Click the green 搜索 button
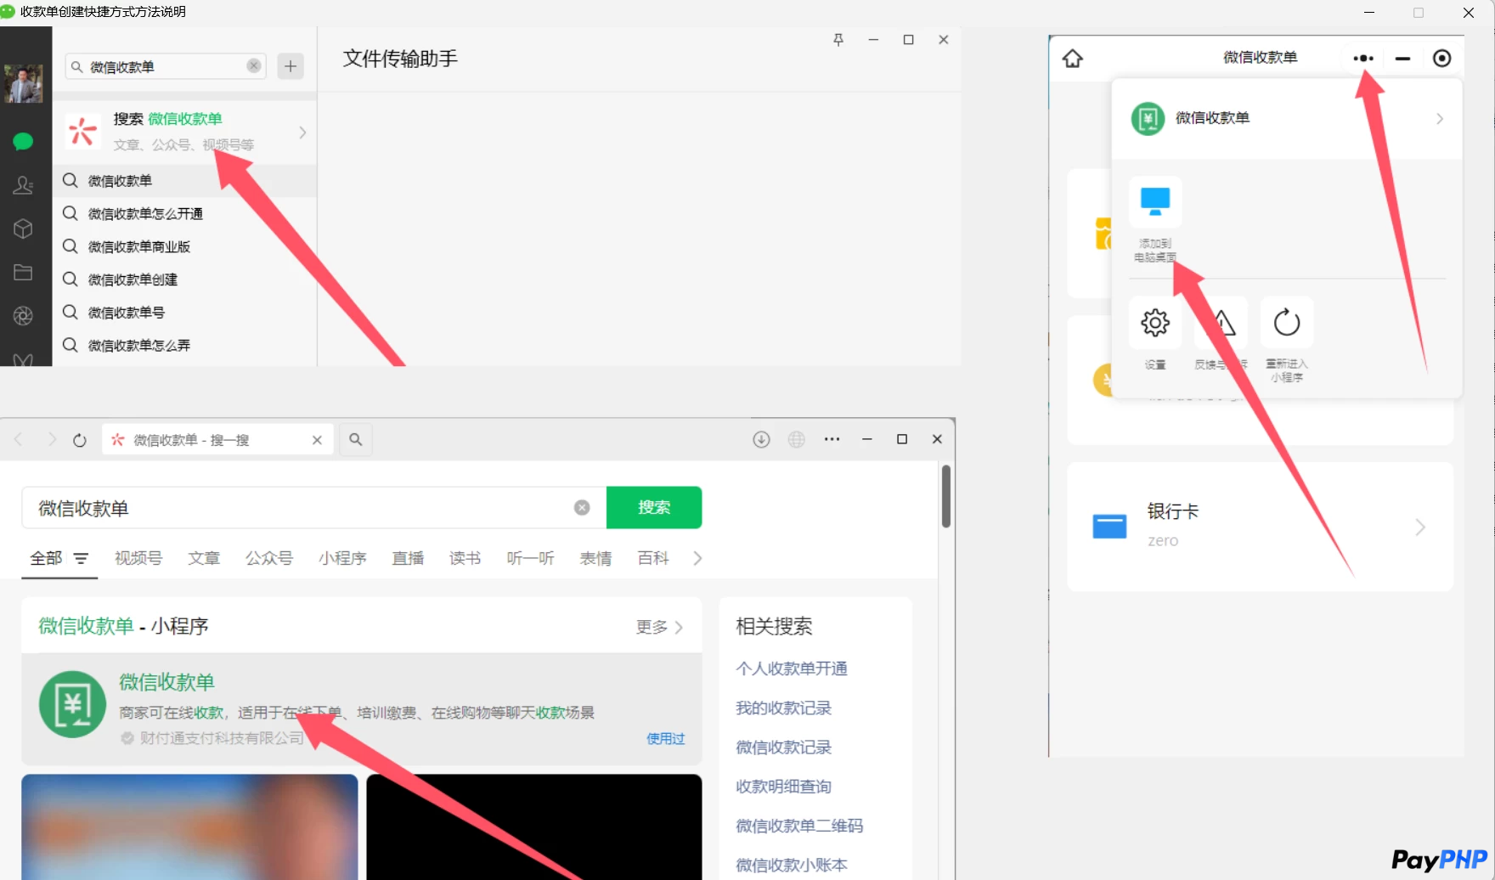This screenshot has width=1495, height=880. click(x=654, y=507)
